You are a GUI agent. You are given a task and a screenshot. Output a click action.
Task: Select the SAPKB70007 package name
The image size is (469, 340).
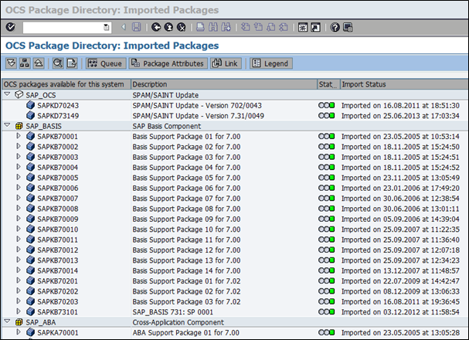(58, 199)
